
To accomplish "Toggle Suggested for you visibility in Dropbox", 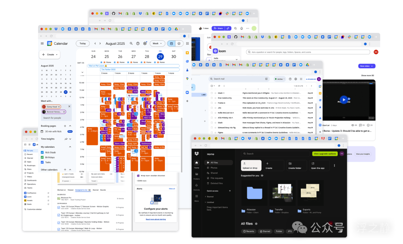I will tap(262, 176).
